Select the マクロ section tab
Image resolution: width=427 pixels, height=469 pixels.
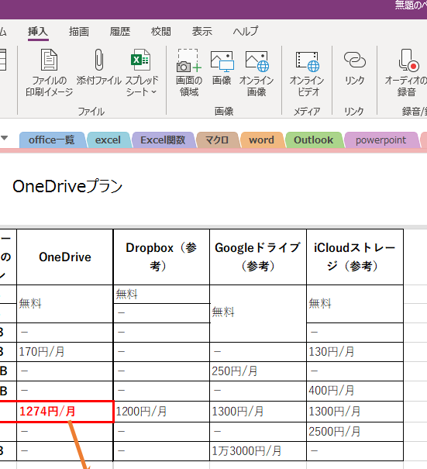coord(217,140)
